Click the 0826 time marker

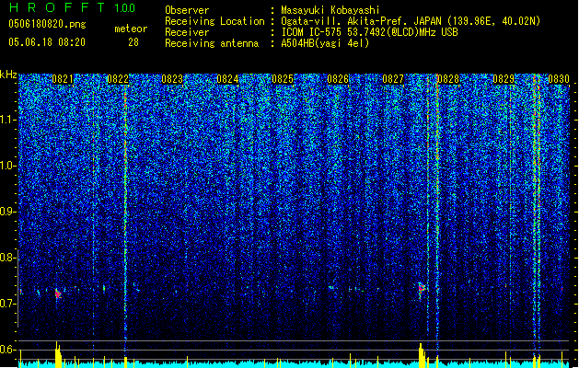click(338, 79)
